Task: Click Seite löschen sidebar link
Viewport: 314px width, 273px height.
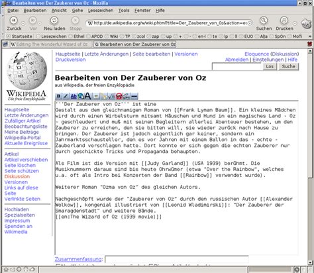Action: [20, 165]
